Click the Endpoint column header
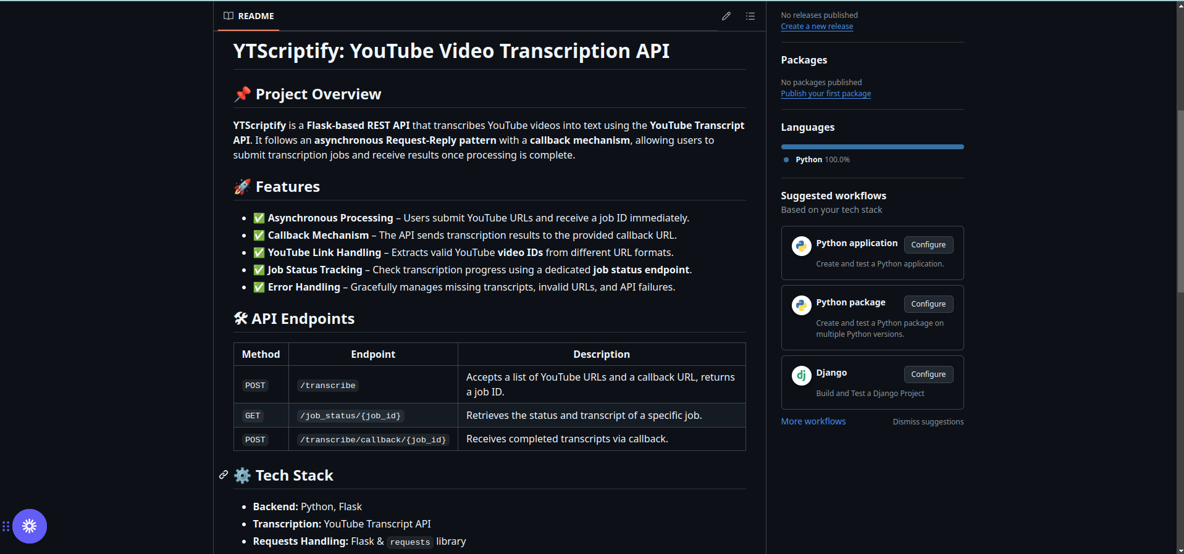This screenshot has width=1184, height=554. pos(373,354)
